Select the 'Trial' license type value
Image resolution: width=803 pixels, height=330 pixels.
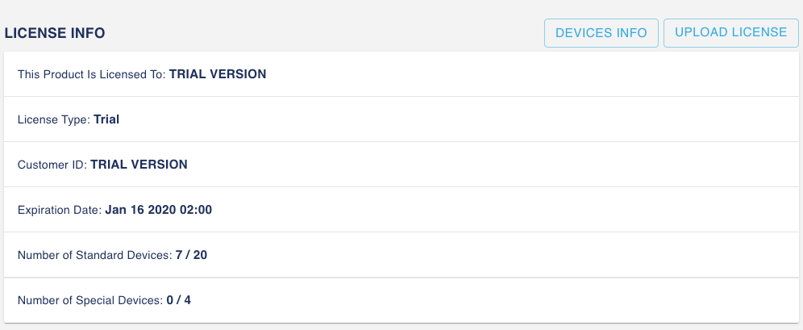[106, 119]
